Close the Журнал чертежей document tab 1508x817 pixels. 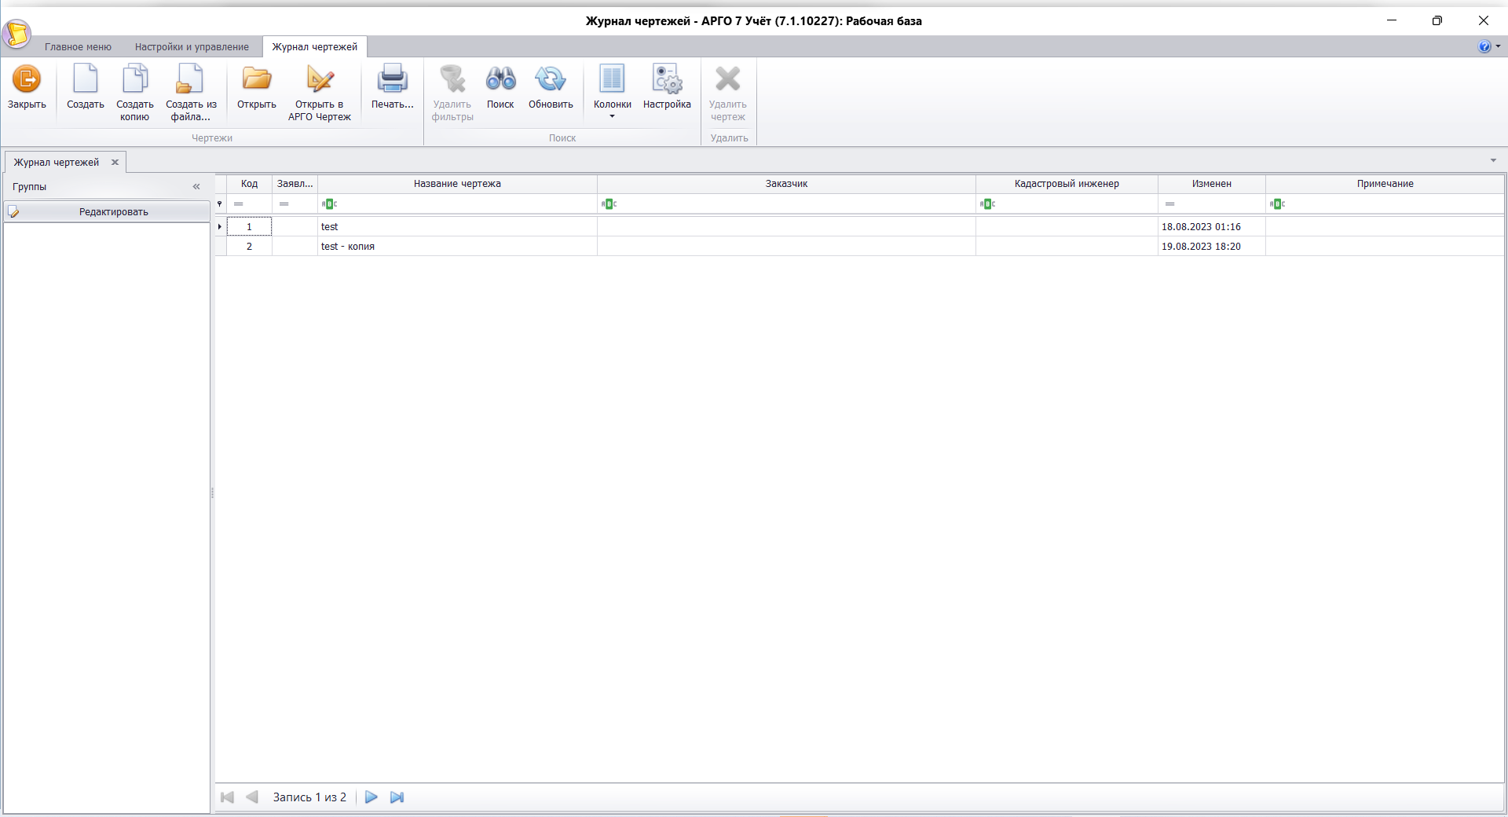click(115, 163)
